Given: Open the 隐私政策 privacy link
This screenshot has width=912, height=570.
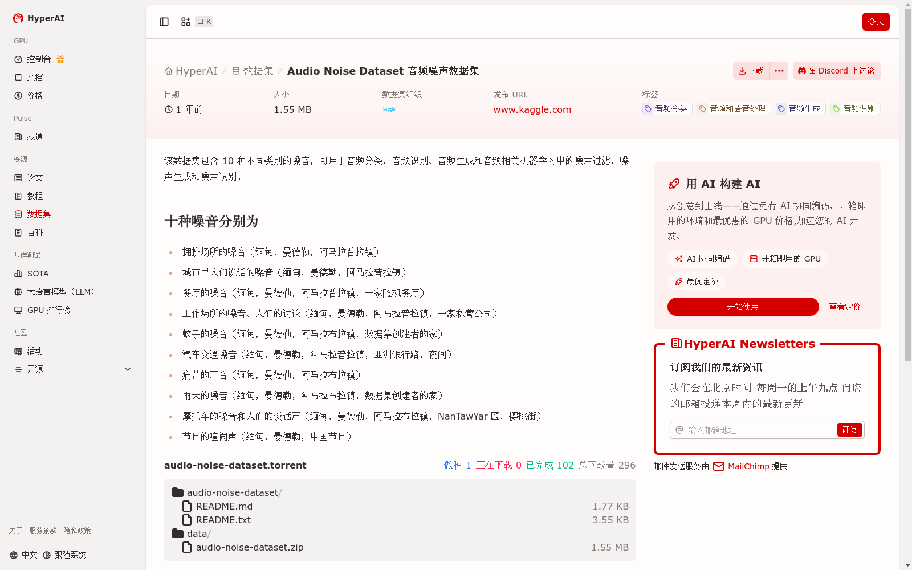Looking at the screenshot, I should click(77, 531).
